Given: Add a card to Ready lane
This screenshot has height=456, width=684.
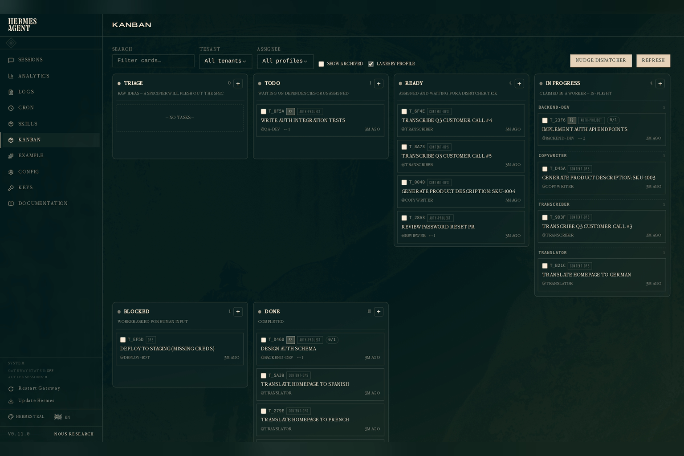Looking at the screenshot, I should tap(519, 84).
